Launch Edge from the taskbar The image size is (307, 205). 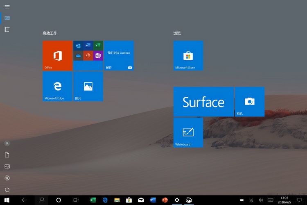(x=105, y=200)
